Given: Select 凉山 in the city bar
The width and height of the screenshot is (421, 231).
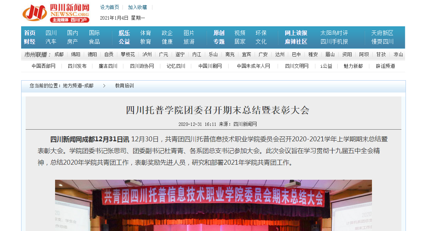Looking at the screenshot, I should (x=398, y=54).
